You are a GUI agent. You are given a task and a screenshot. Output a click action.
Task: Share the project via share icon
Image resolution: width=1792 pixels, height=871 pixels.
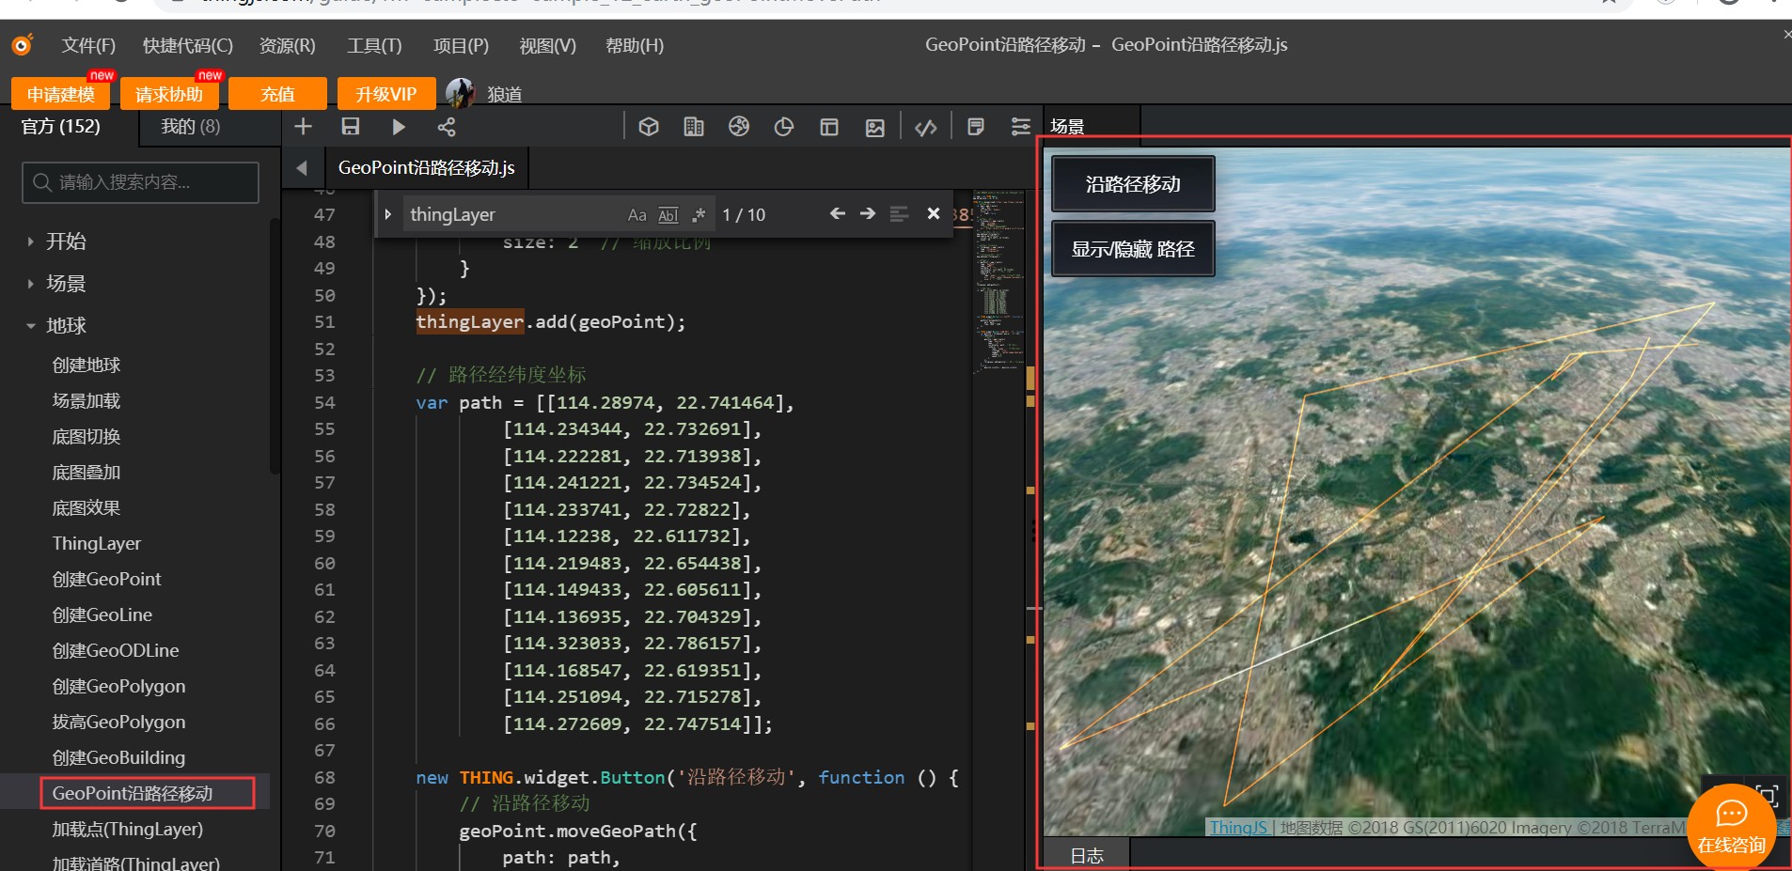click(447, 126)
